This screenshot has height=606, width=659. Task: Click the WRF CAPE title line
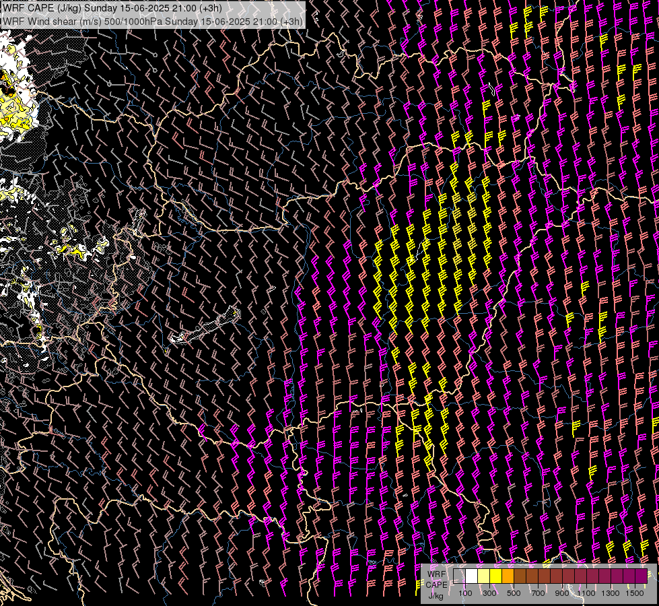coord(112,8)
